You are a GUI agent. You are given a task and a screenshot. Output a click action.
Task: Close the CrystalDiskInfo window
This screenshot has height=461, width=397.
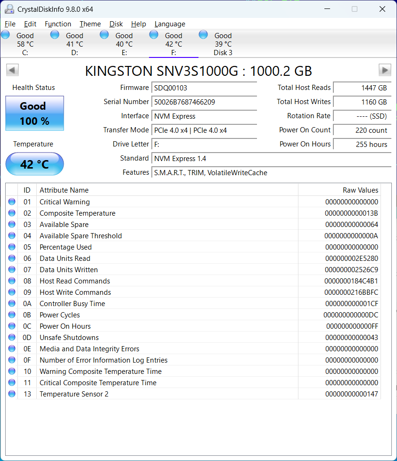[382, 9]
